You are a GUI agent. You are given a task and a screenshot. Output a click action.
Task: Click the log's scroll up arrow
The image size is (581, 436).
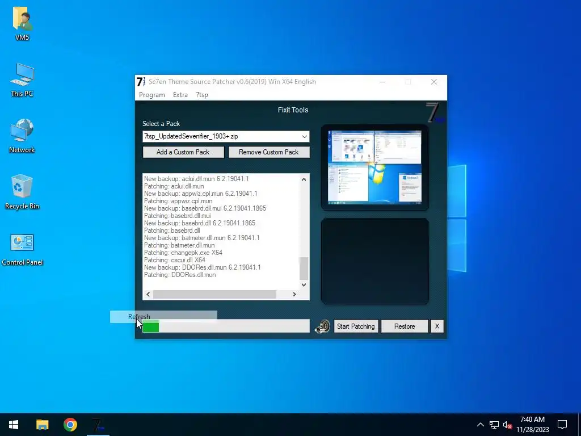point(304,179)
